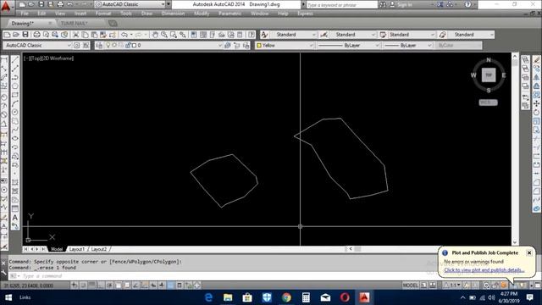The image size is (542, 305).
Task: Select the Rotate tool in Modify toolbar
Action: tap(536, 112)
